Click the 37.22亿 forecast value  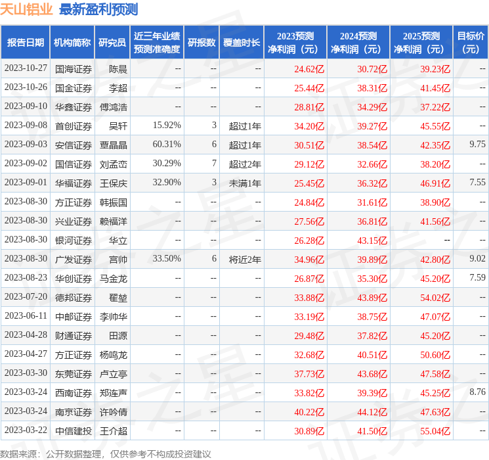(x=435, y=107)
